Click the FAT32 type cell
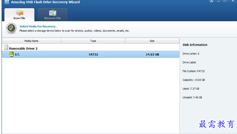This screenshot has height=134, width=237. tap(93, 54)
